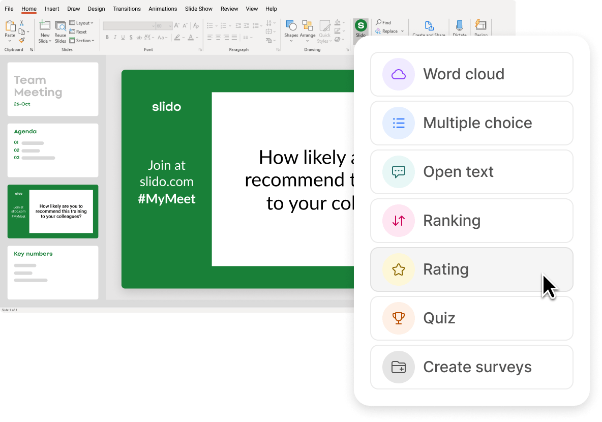Screen dimensions: 602x422
Task: Click the Open text poll icon
Action: pyautogui.click(x=399, y=171)
